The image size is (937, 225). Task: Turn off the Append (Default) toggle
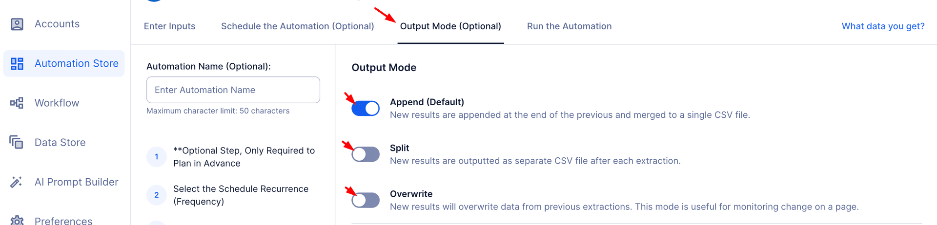point(366,108)
